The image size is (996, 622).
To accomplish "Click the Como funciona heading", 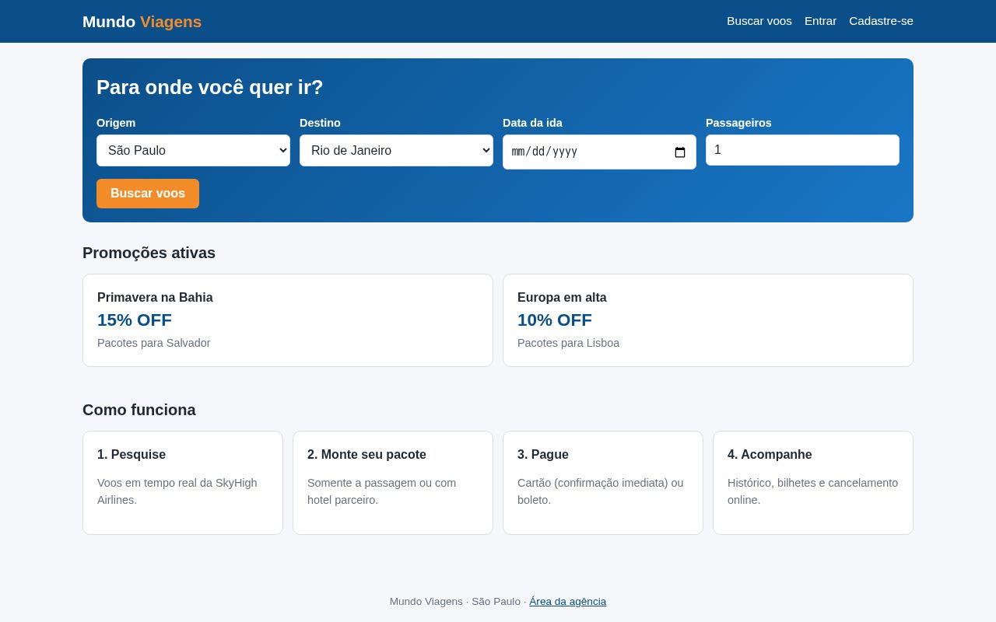I will pos(139,410).
